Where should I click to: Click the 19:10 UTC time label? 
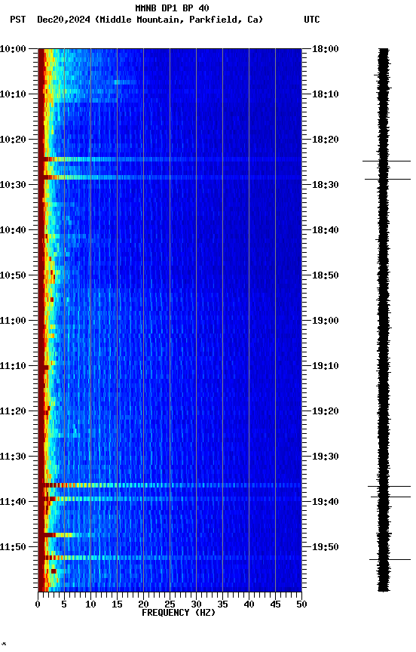tap(326, 366)
